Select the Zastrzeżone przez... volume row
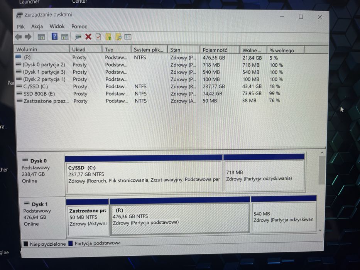Image resolution: width=360 pixels, height=270 pixels. 149,101
